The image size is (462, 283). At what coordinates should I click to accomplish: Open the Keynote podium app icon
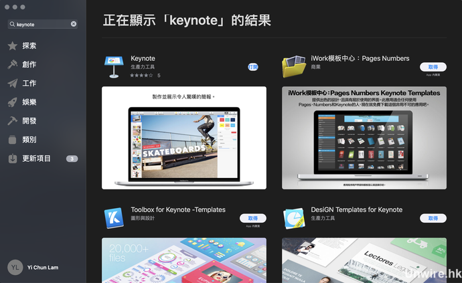114,67
